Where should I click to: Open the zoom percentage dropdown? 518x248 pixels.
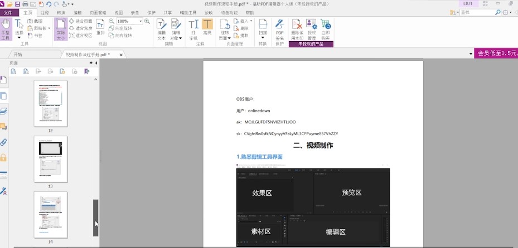(141, 21)
